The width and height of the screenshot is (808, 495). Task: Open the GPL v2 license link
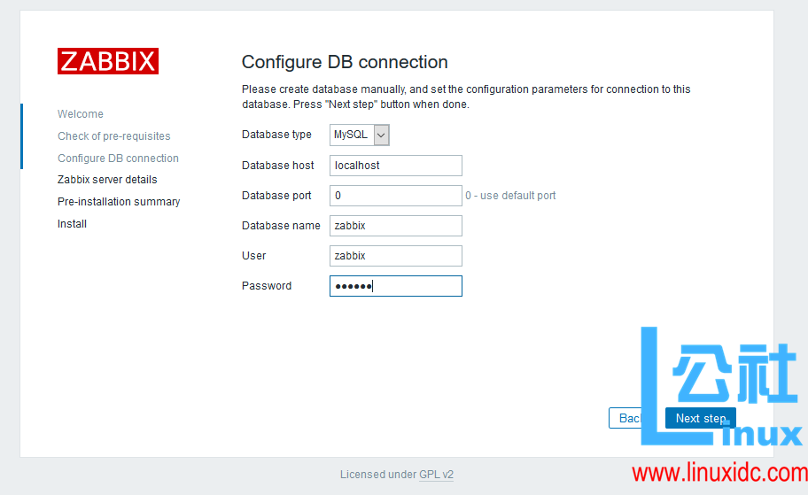(436, 475)
